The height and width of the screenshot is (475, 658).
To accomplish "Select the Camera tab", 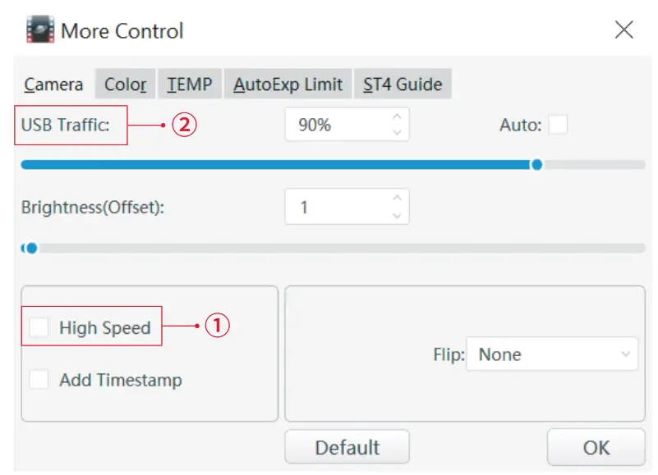I will pos(53,84).
